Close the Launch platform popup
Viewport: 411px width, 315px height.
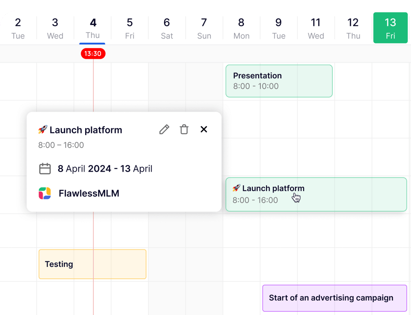coord(204,130)
